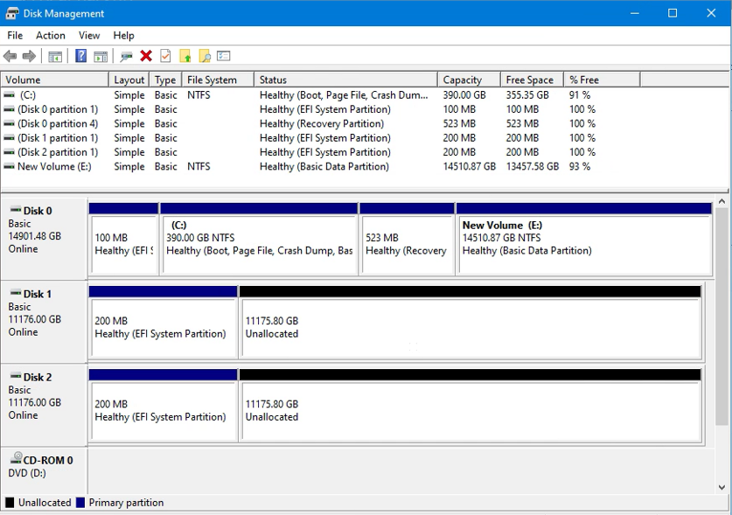
Task: Open the Action menu
Action: click(50, 36)
